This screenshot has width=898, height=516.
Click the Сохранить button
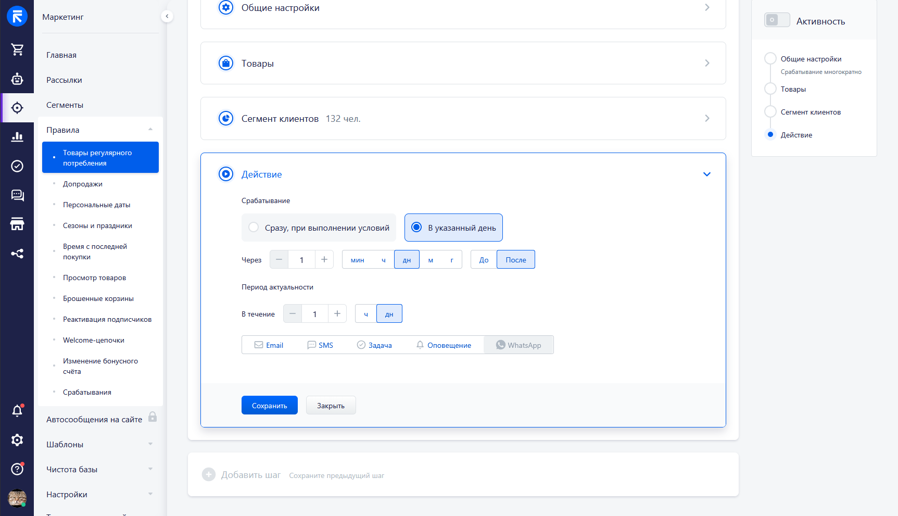pos(269,406)
